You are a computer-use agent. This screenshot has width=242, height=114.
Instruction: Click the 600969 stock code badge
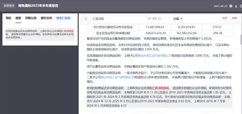click(x=9, y=6)
